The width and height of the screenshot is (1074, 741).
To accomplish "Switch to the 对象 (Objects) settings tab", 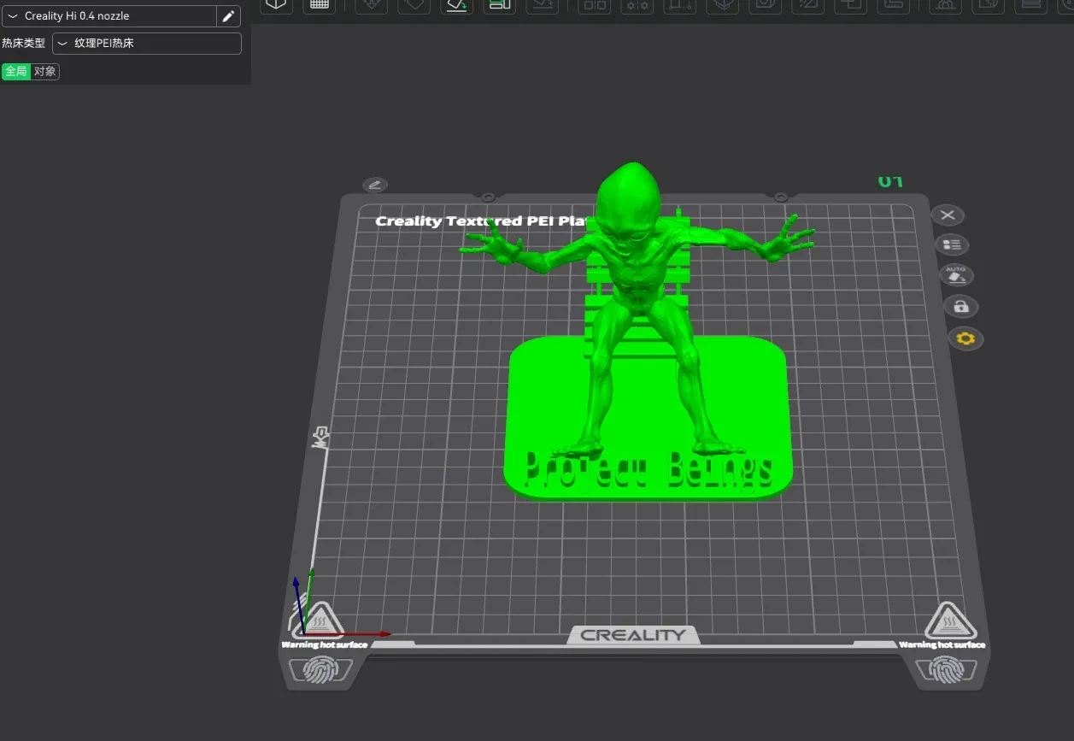I will 45,72.
